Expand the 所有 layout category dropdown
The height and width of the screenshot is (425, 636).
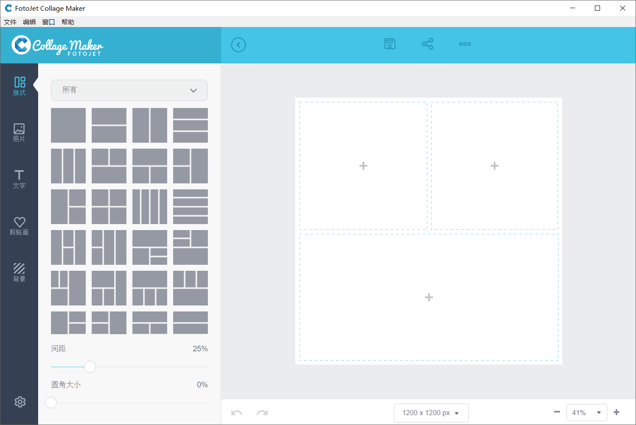coord(129,90)
